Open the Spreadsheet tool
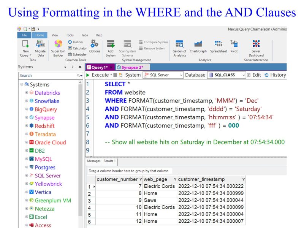This screenshot has width=304, height=228. pyautogui.click(x=218, y=46)
